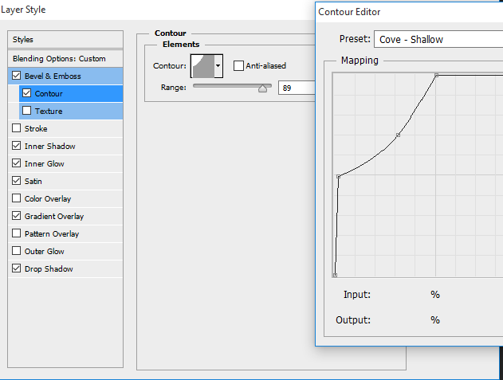Select the middle curve control point

(x=398, y=135)
